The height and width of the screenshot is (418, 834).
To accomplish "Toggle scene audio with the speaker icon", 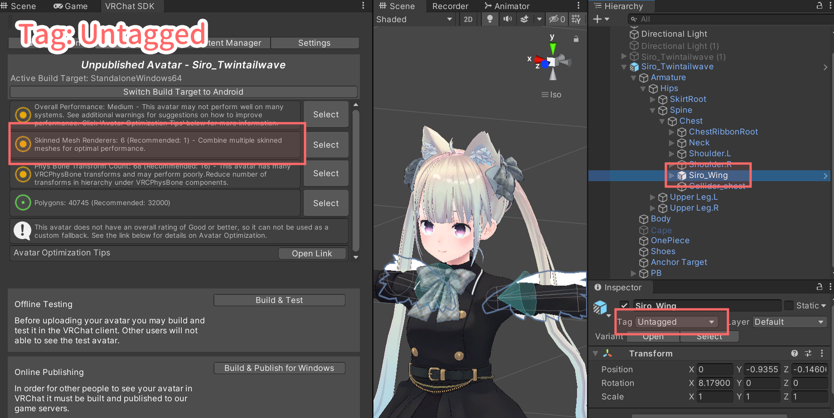I will 507,19.
